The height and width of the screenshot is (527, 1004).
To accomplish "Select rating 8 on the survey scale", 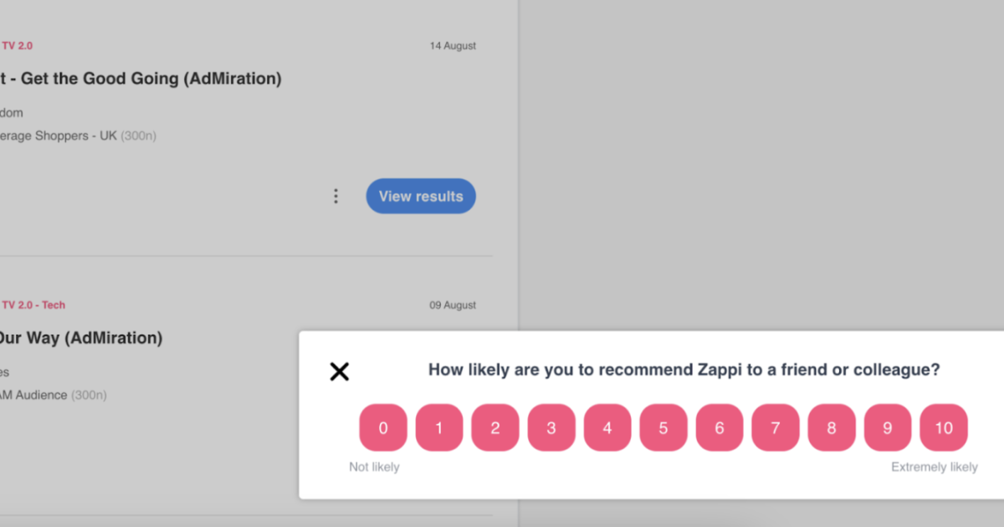I will coord(831,427).
